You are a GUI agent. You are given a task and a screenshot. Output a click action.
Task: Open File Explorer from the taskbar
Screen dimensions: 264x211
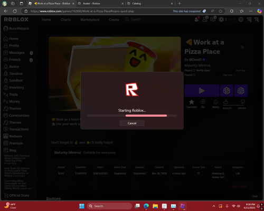(155, 206)
